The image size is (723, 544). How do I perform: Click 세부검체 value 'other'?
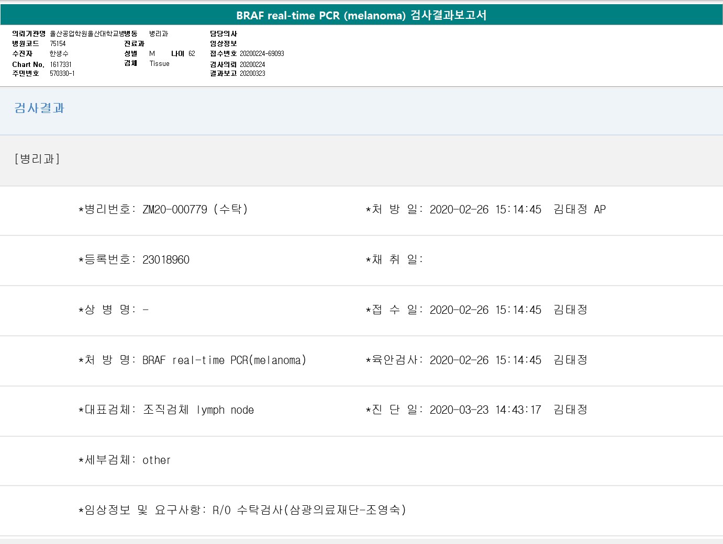pos(157,460)
